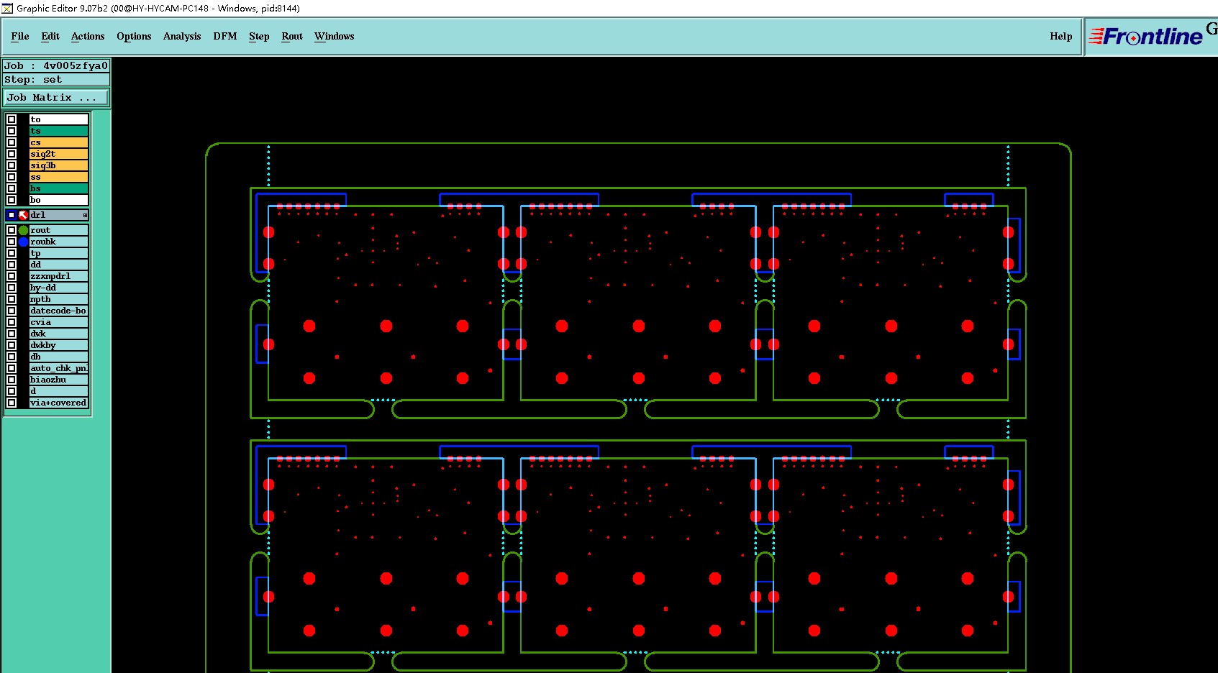Image resolution: width=1218 pixels, height=673 pixels.
Task: Toggle display checkbox for layer ss
Action: pos(12,177)
